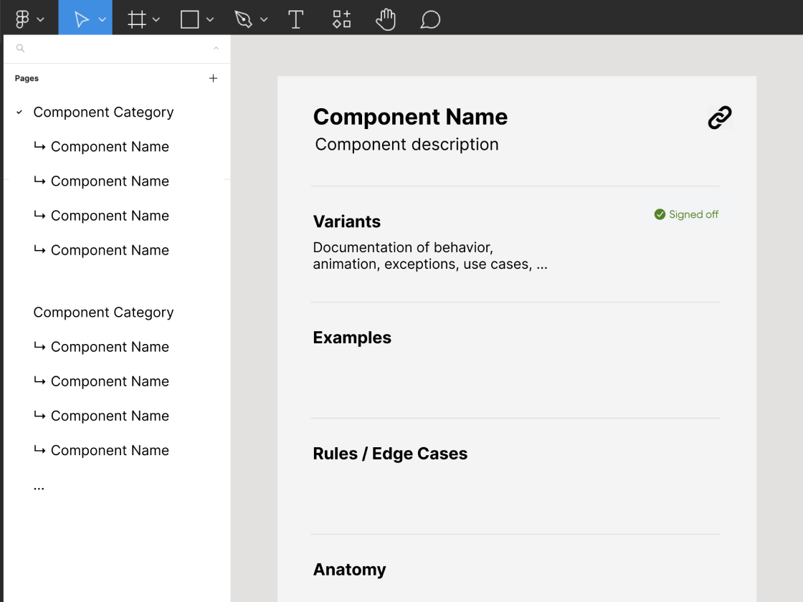The image size is (803, 602).
Task: Select the Move tool
Action: click(82, 19)
